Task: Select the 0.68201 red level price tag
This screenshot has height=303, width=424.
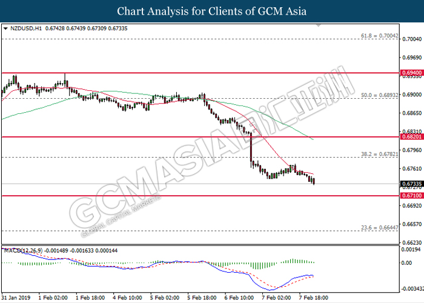Action: [x=411, y=137]
